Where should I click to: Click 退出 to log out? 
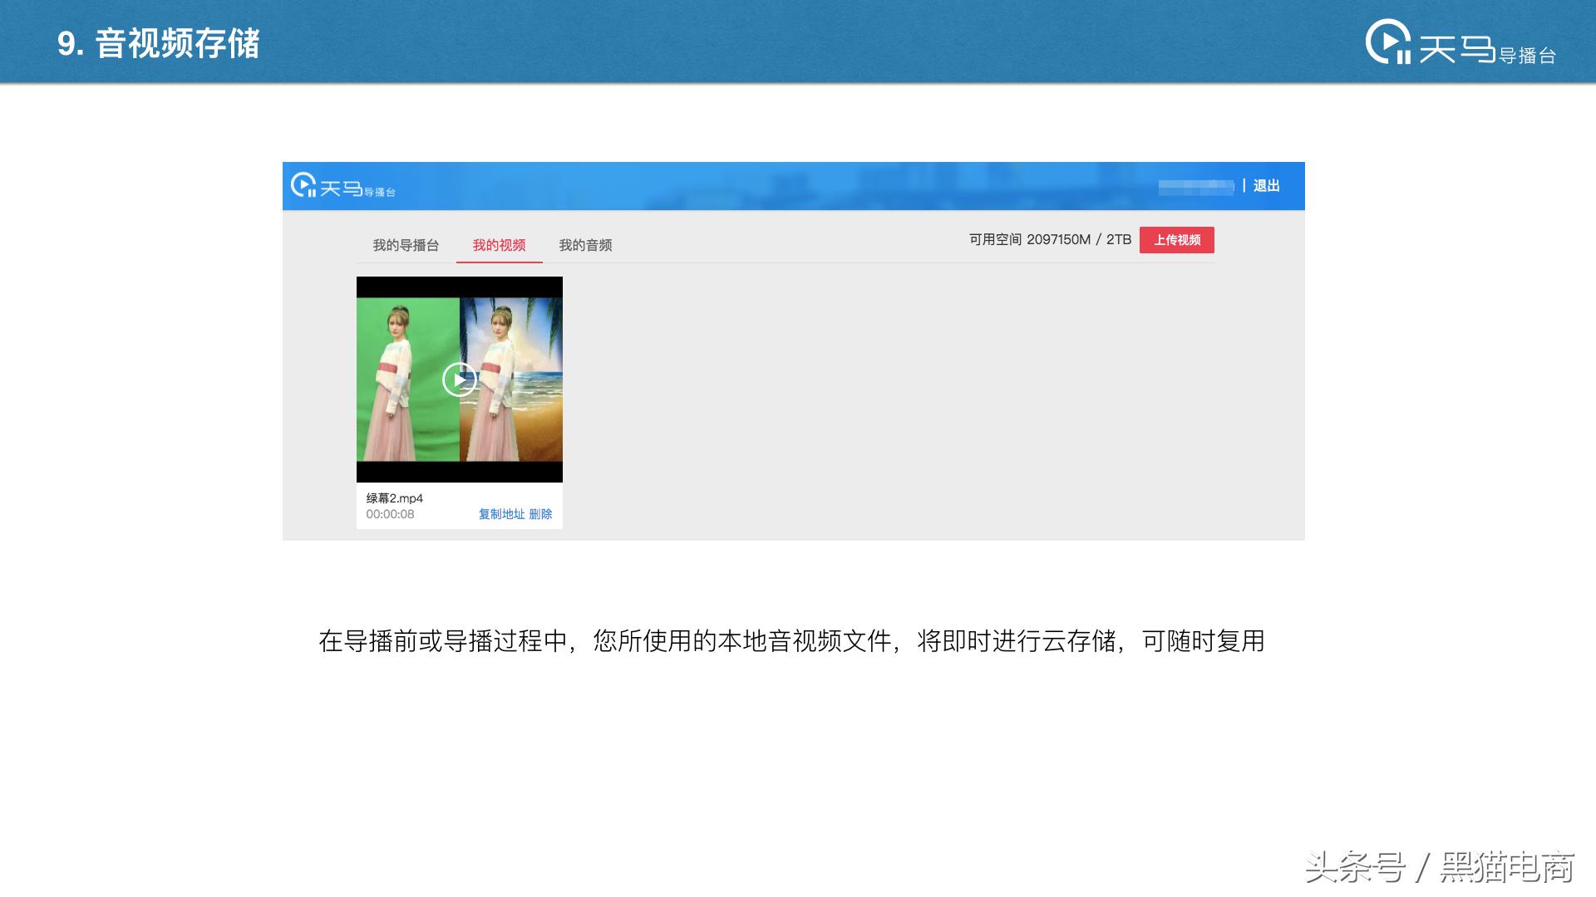tap(1266, 186)
